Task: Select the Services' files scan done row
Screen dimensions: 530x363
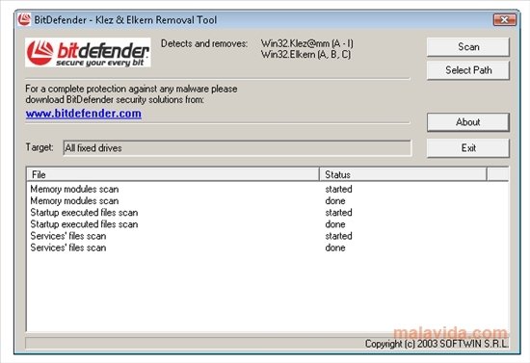Action: (267, 247)
